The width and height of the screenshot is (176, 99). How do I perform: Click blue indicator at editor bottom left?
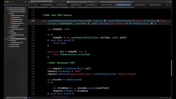click(29, 98)
